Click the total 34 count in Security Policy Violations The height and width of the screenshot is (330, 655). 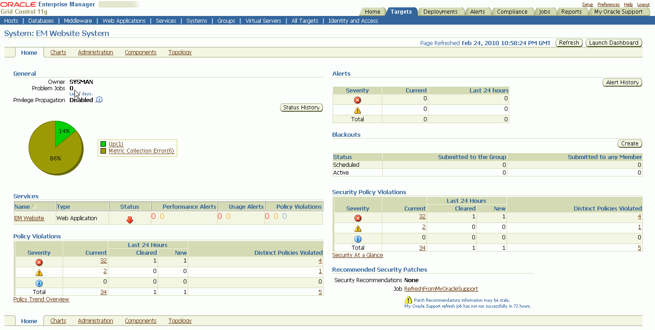point(422,248)
